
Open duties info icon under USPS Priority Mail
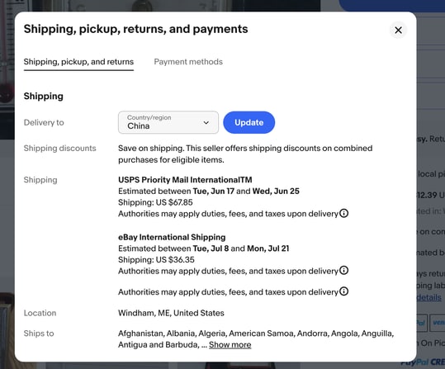click(x=344, y=213)
